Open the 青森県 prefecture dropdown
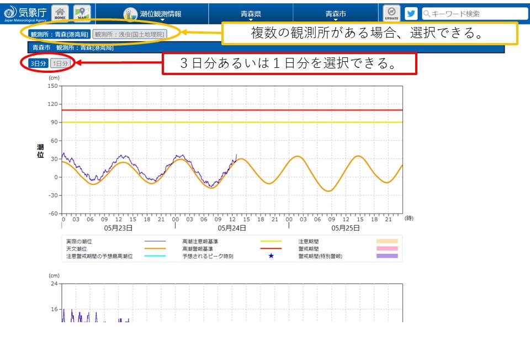The height and width of the screenshot is (341, 530). tap(251, 14)
